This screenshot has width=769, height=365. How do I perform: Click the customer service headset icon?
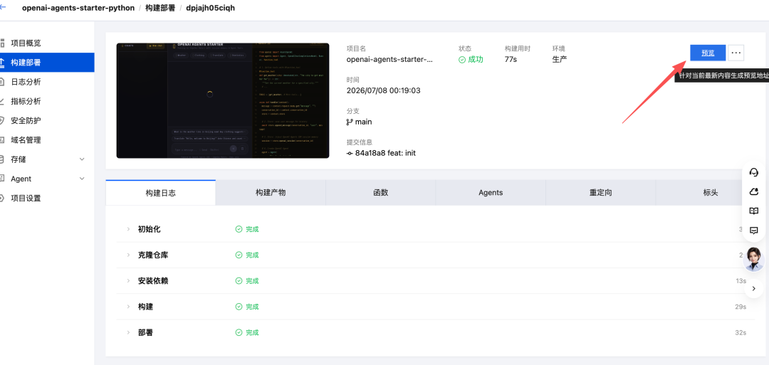click(754, 172)
